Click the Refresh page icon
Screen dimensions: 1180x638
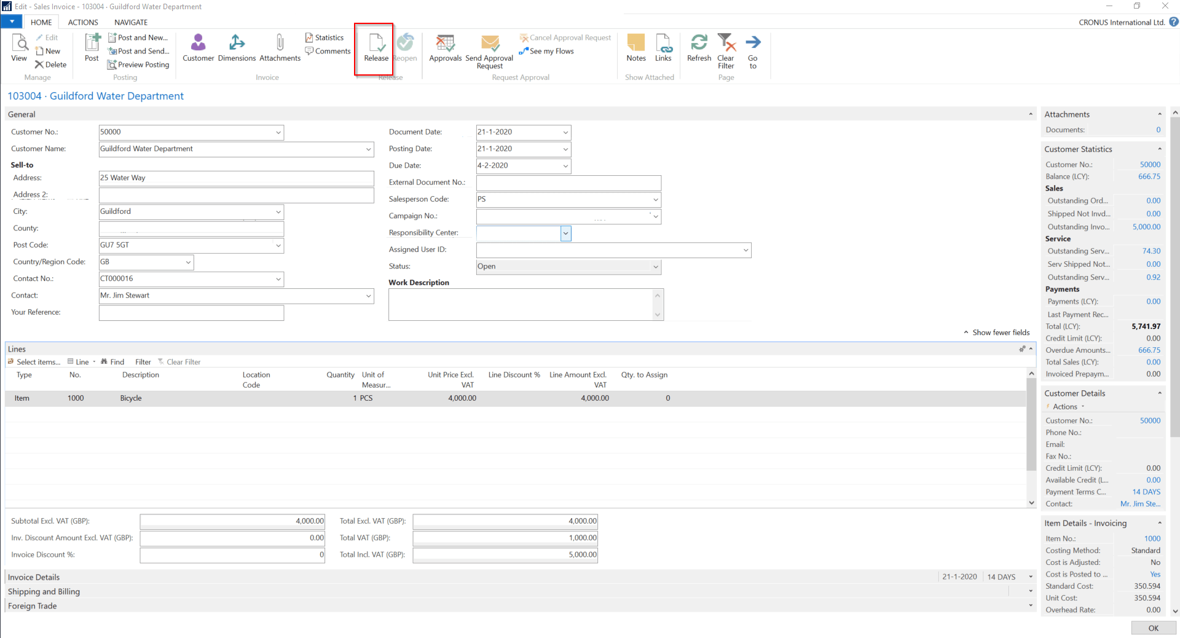699,43
